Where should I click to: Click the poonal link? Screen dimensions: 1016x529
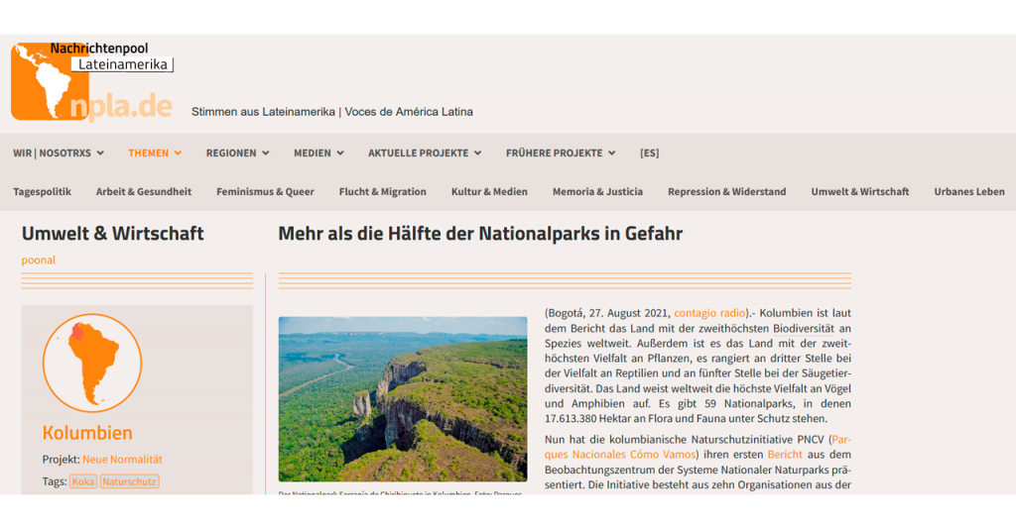(x=39, y=260)
